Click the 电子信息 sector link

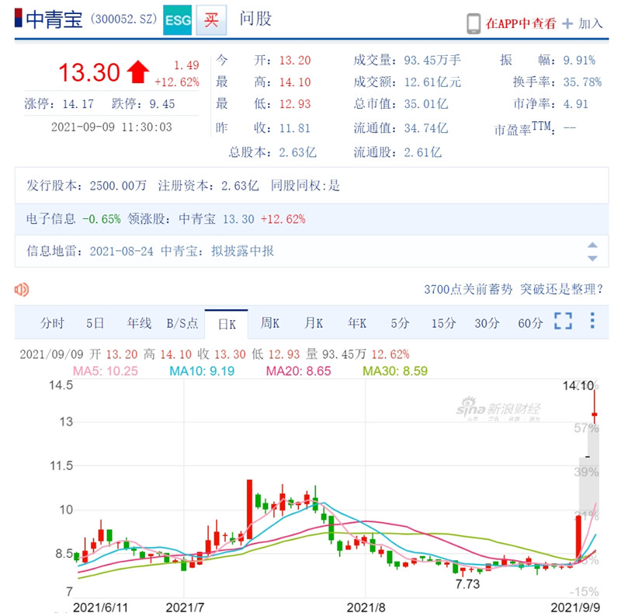pos(50,219)
